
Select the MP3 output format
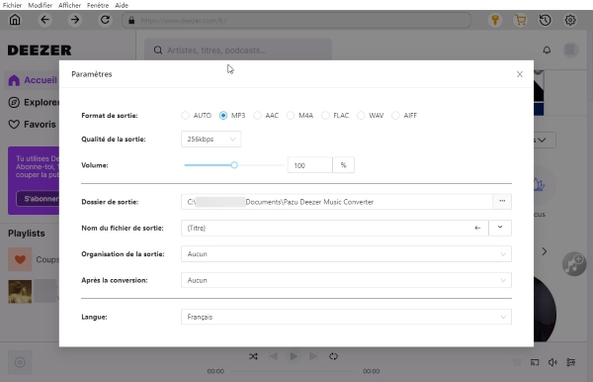coord(223,116)
